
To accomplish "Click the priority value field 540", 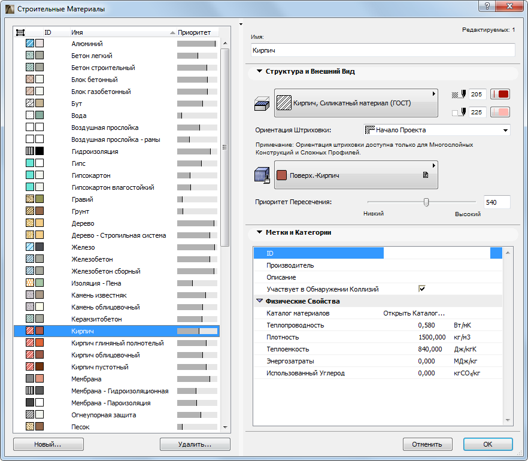I will [x=497, y=202].
